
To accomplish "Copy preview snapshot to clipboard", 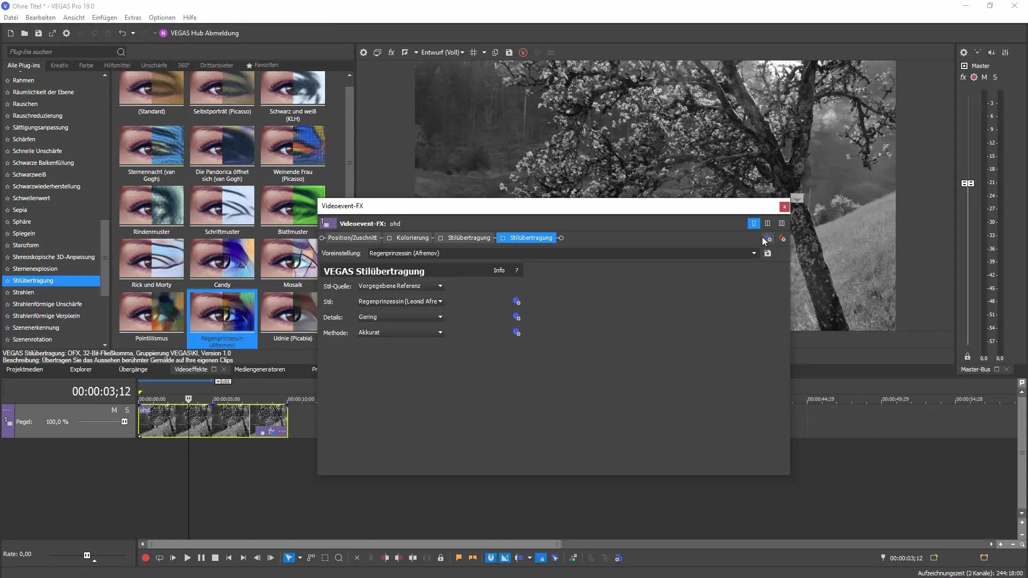I will click(495, 52).
